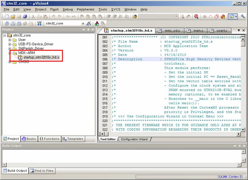Switch to the mmc_sd.c tab
The image size is (248, 180).
[170, 31]
